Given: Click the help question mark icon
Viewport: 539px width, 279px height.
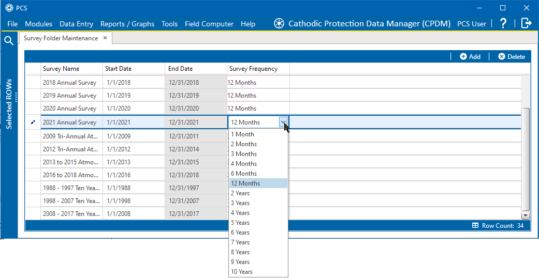Looking at the screenshot, I should point(503,23).
